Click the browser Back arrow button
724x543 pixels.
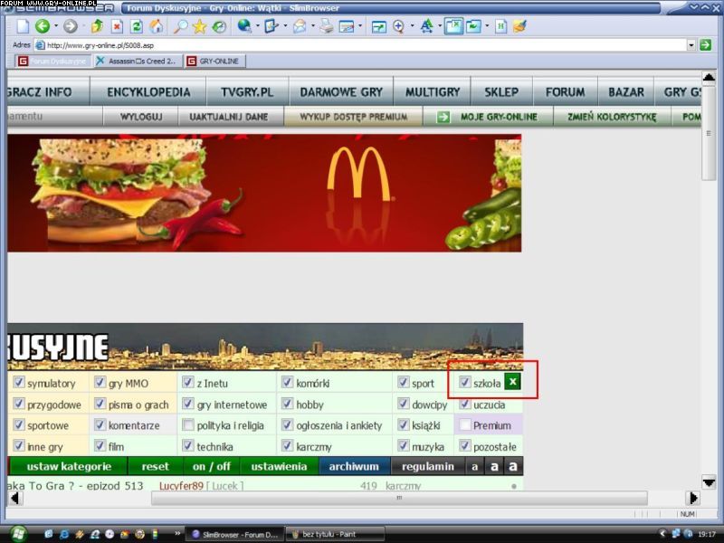[42, 26]
